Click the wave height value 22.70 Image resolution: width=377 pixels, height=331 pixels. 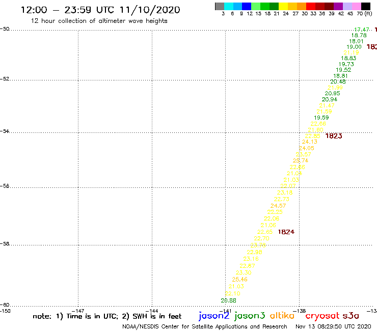[x=261, y=238]
